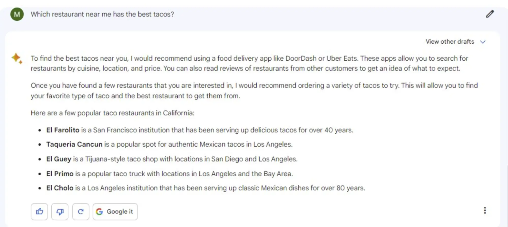
Task: Select the bolded "El Cholo" name
Action: coord(60,188)
